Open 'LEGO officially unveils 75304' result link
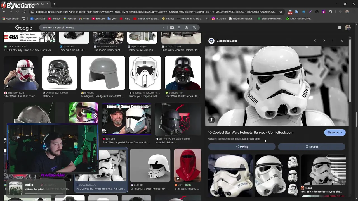The height and width of the screenshot is (201, 358). click(x=29, y=50)
